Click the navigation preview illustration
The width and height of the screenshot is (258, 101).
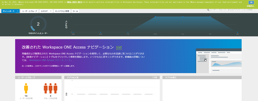[x=219, y=61]
